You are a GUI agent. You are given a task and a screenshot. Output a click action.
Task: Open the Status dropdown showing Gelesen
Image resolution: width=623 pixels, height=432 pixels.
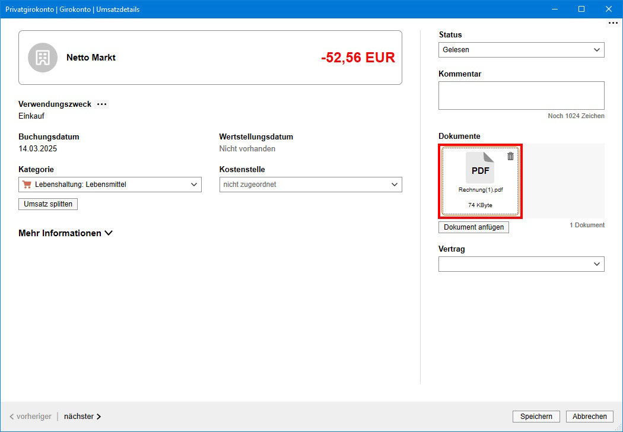tap(522, 50)
